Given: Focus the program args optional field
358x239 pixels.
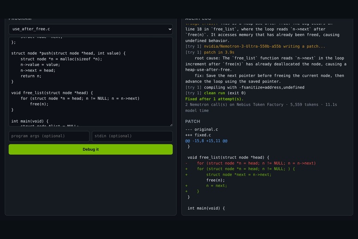Looking at the screenshot, I should click(x=49, y=136).
